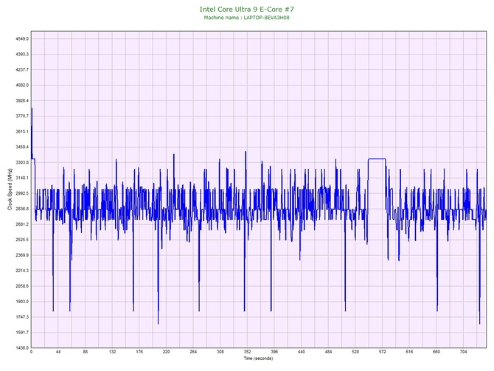Click the Machine name LAPTOP subtitle
The width and height of the screenshot is (494, 371).
coord(246,18)
